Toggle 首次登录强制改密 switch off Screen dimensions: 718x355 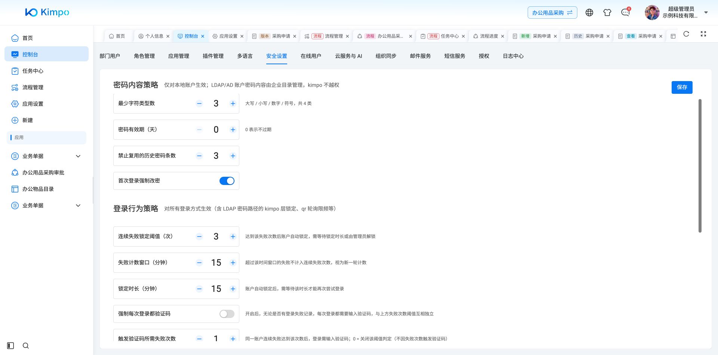(x=227, y=181)
